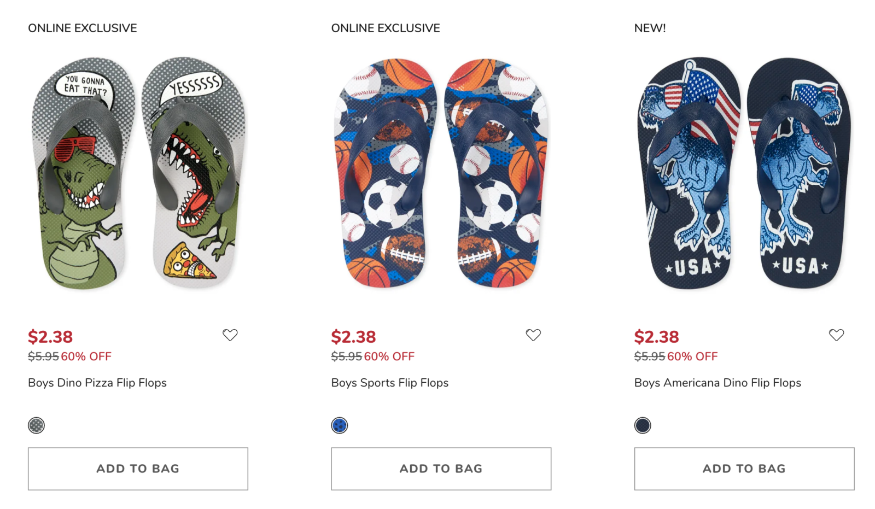Click the Online Exclusive badge above Dino Pizza
This screenshot has width=875, height=509.
83,28
